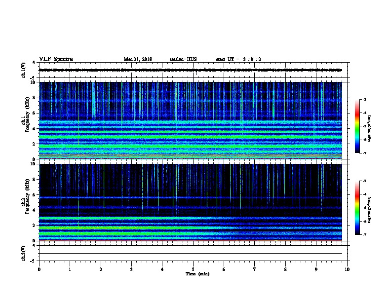Click the "VLF Spectra" plot title

[56, 59]
